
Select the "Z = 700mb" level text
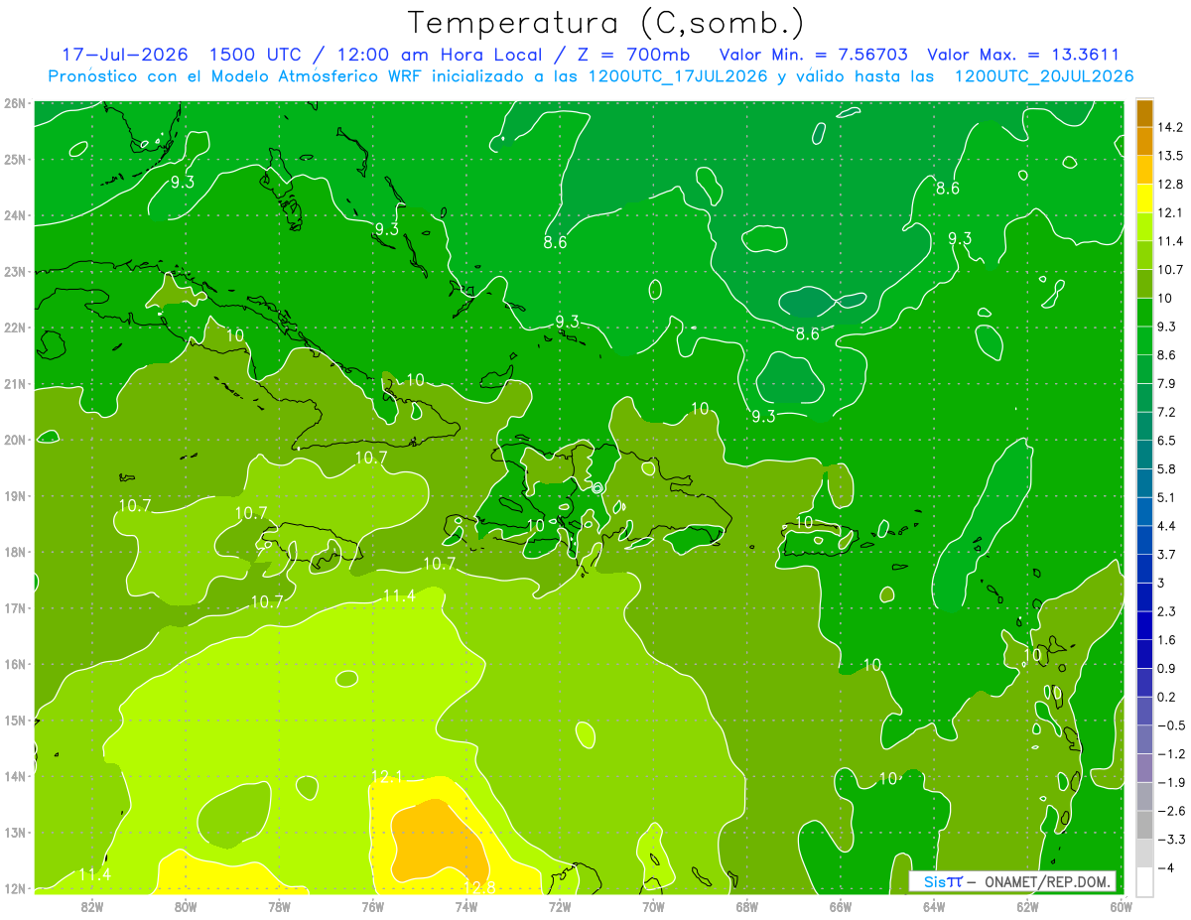[x=634, y=55]
